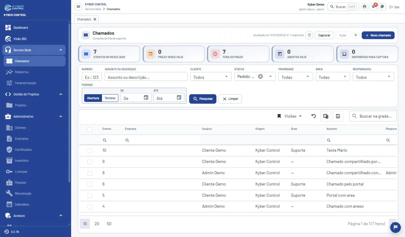Switch the period toggle to Término
Image resolution: width=405 pixels, height=237 pixels.
pyautogui.click(x=110, y=98)
